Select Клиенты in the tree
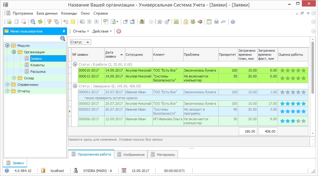Viewport: 318px width, 176px height. tap(38, 65)
